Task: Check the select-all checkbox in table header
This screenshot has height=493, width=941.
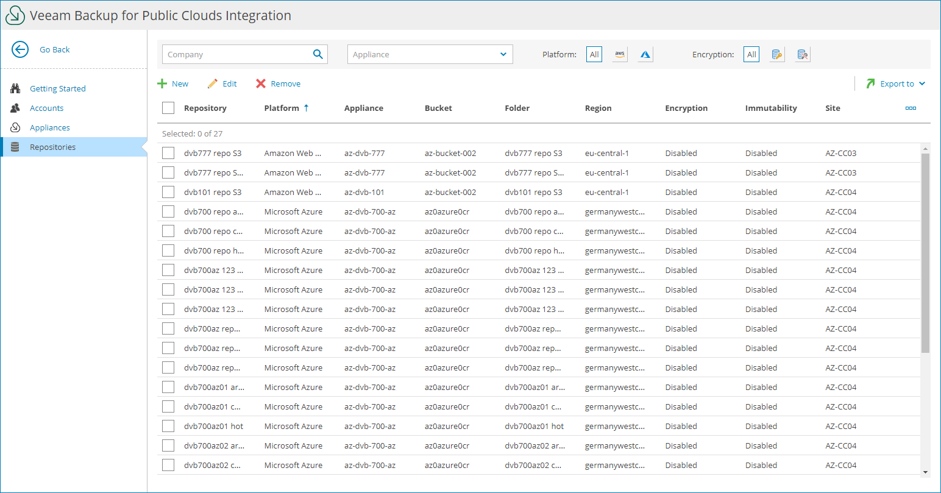Action: 168,107
